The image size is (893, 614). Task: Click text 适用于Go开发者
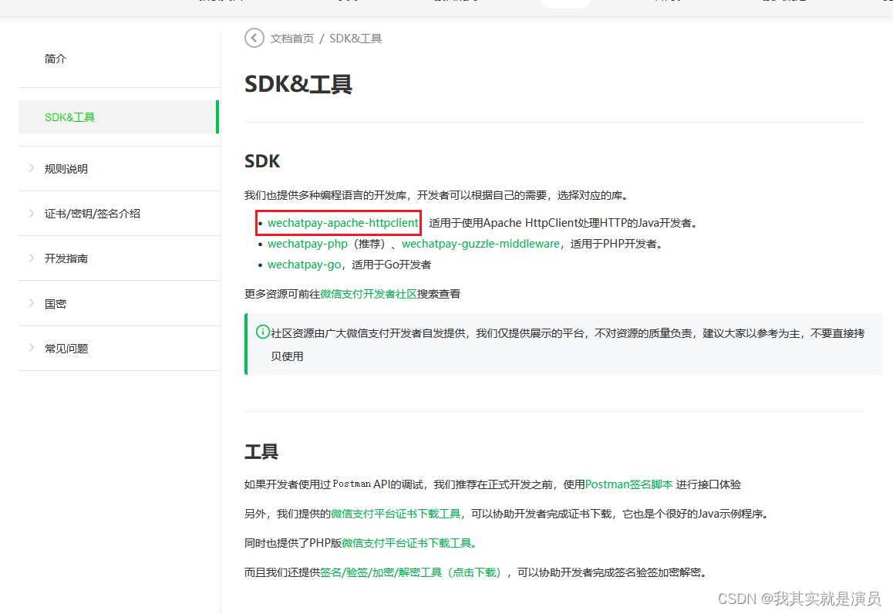pyautogui.click(x=391, y=265)
